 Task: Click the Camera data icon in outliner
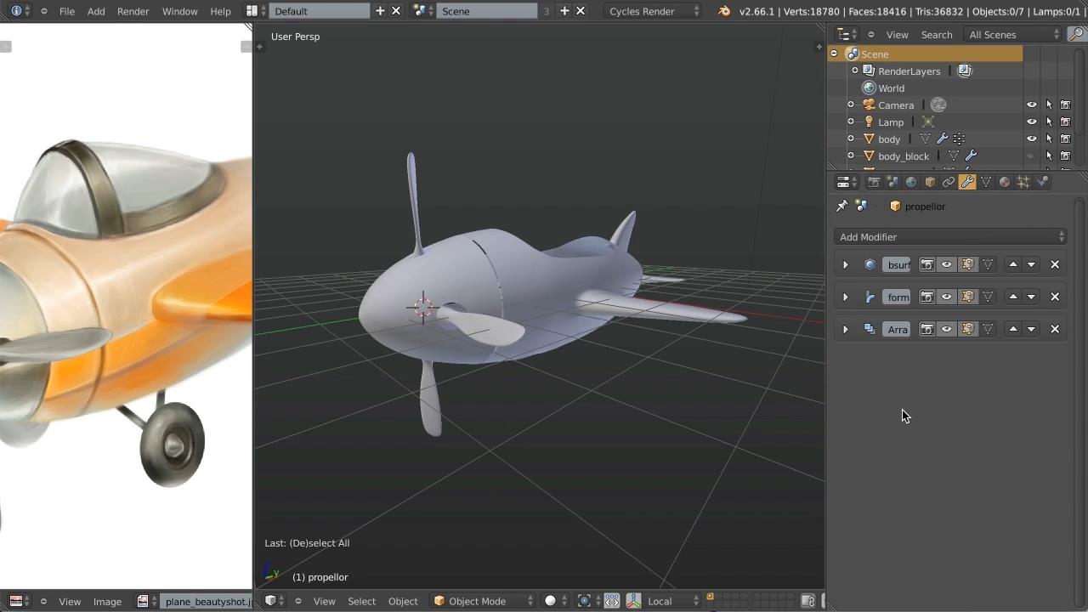[x=938, y=105]
